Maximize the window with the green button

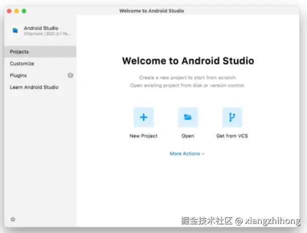24,11
